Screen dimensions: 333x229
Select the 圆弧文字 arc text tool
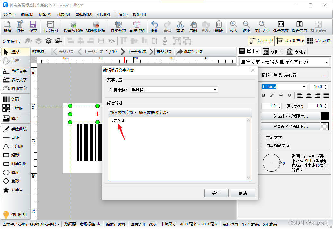[15, 88]
